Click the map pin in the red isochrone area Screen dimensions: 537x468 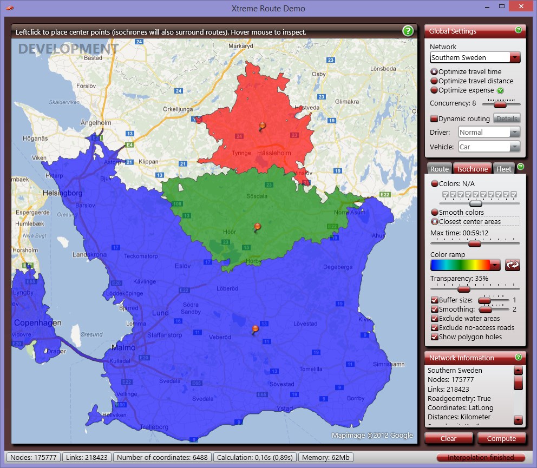263,127
